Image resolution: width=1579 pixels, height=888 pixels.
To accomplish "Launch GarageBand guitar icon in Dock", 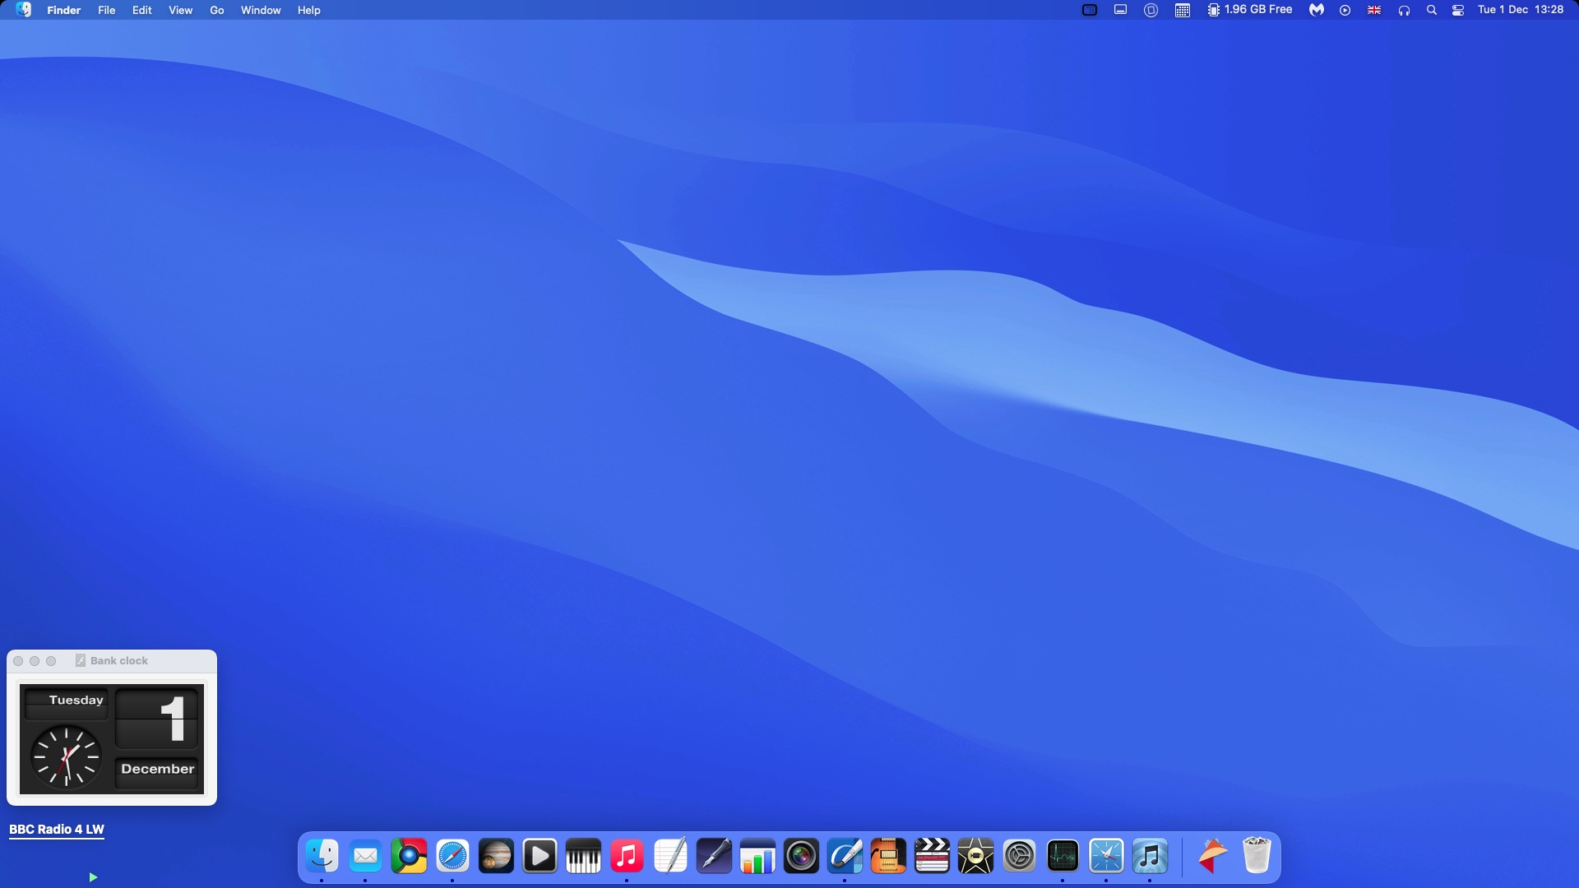I will 888,857.
